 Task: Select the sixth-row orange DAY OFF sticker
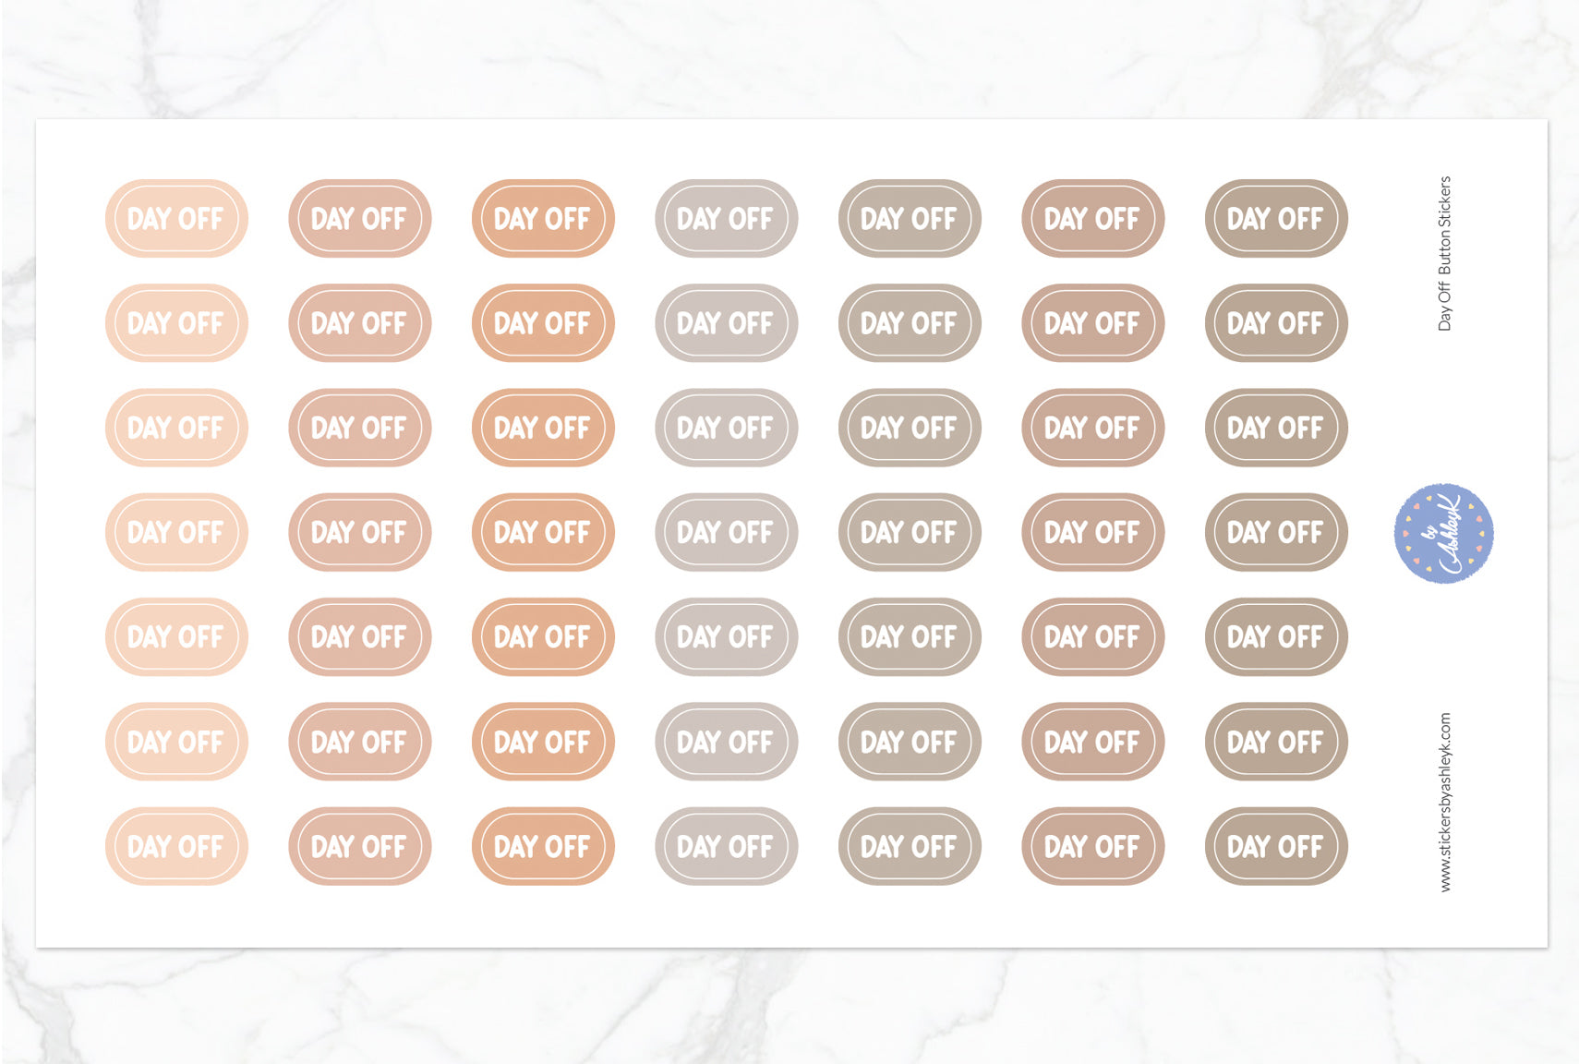pos(543,742)
